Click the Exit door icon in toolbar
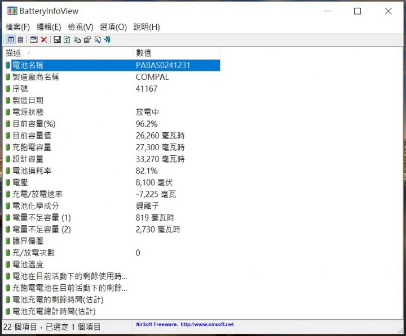Image resolution: width=406 pixels, height=336 pixels. point(107,39)
